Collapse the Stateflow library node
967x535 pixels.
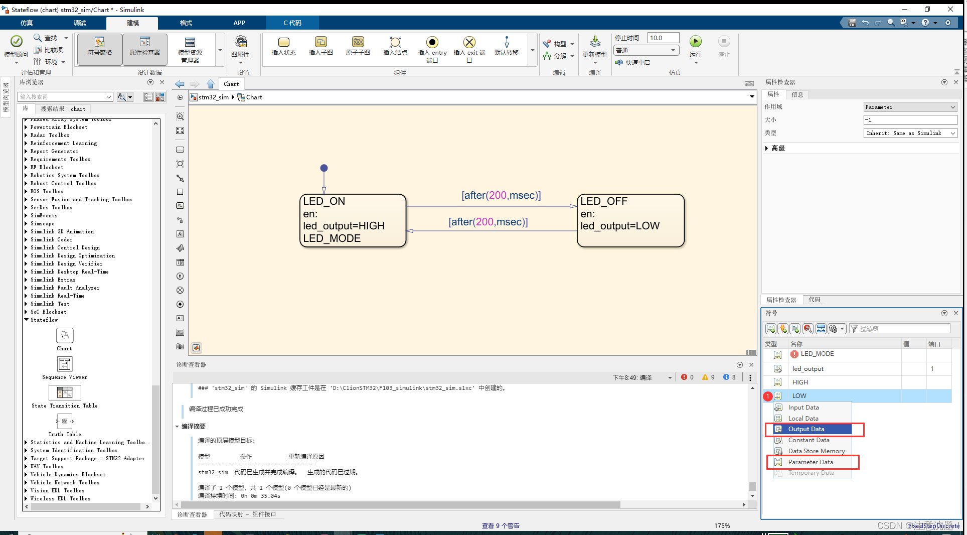[x=26, y=320]
